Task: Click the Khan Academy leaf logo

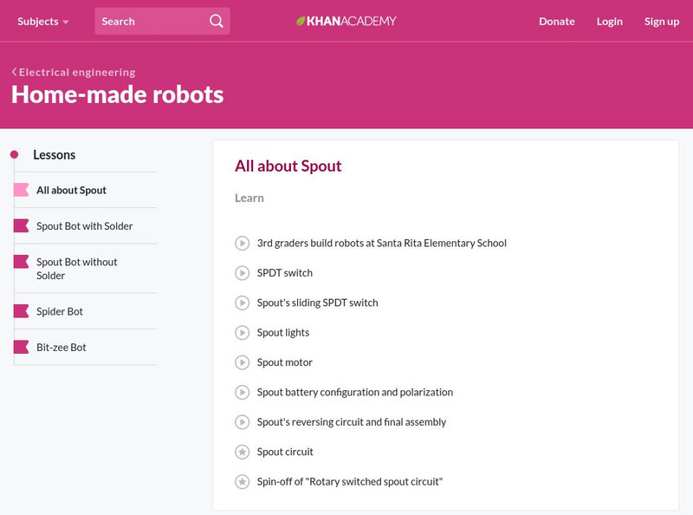Action: click(301, 21)
